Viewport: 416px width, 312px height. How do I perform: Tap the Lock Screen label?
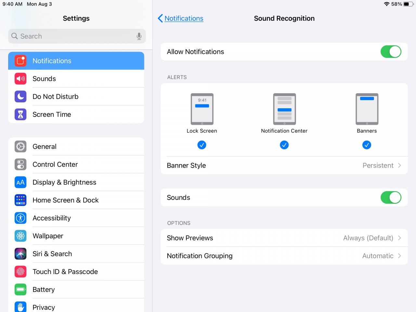(202, 131)
